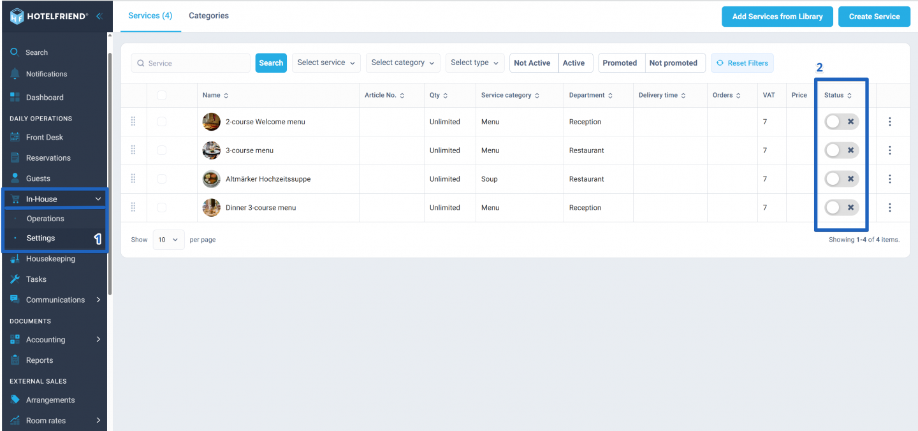918x431 pixels.
Task: Open the Notifications bell icon
Action: pos(15,74)
